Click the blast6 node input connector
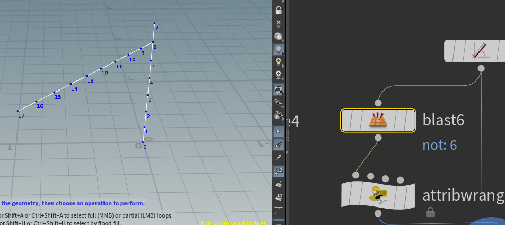 tap(378, 103)
